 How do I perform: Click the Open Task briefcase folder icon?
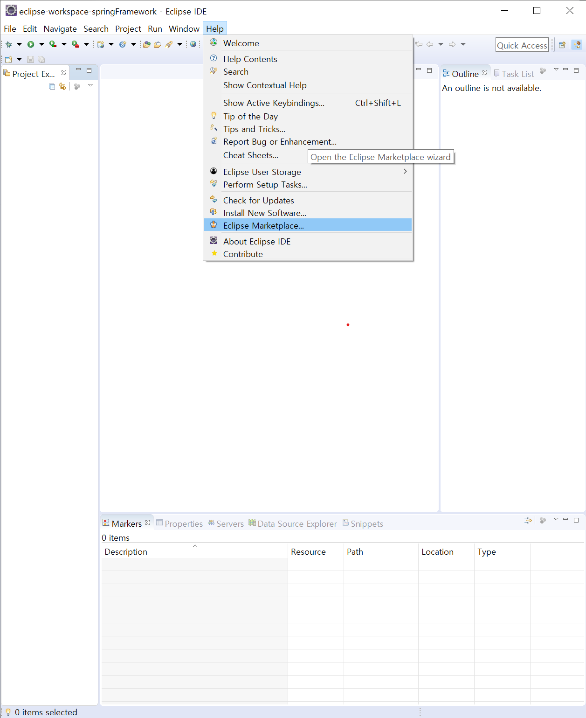point(158,44)
